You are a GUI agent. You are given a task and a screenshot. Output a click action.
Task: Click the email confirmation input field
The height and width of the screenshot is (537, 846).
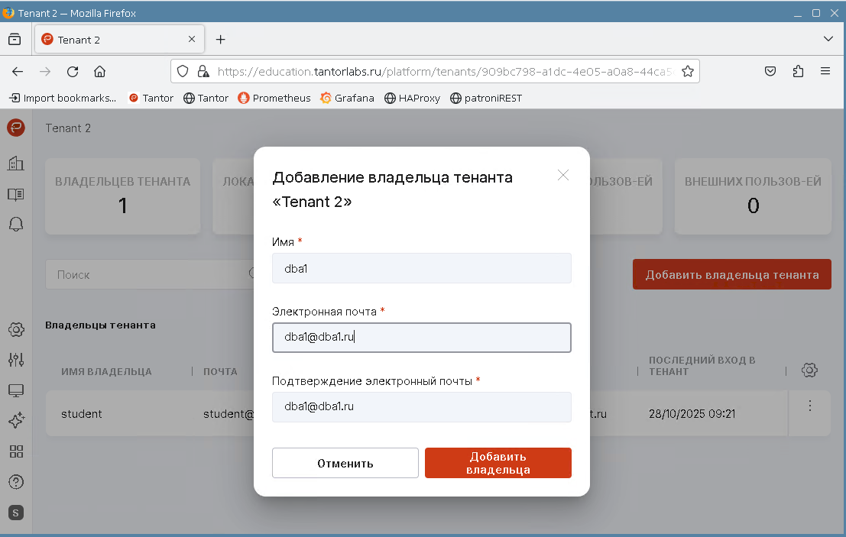(421, 407)
